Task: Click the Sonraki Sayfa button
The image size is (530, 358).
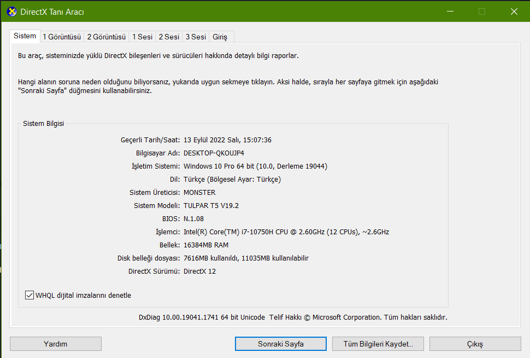Action: [x=280, y=344]
